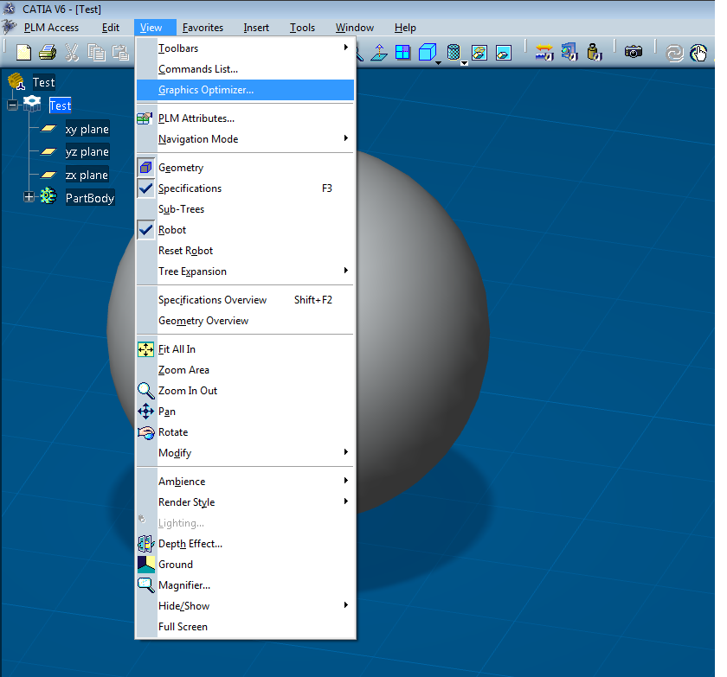
Task: Click the zx plane icon in tree
Action: coord(48,175)
